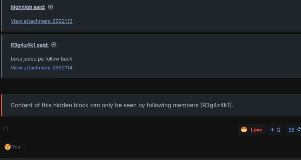Click the heart-eyes emoji in the Love button
301x160 pixels.
click(244, 130)
